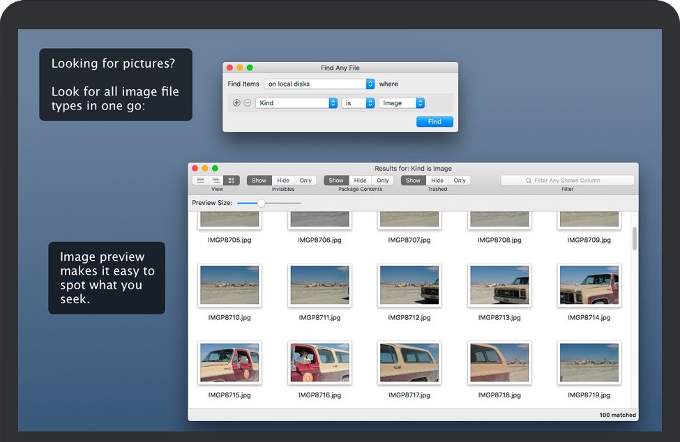Adjust the Preview Size slider
This screenshot has width=680, height=442.
261,204
